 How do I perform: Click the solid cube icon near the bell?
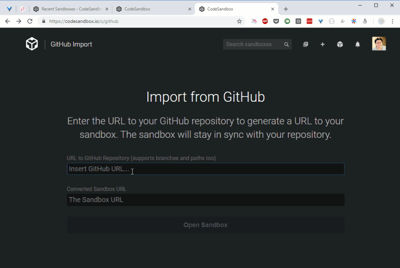[x=340, y=44]
